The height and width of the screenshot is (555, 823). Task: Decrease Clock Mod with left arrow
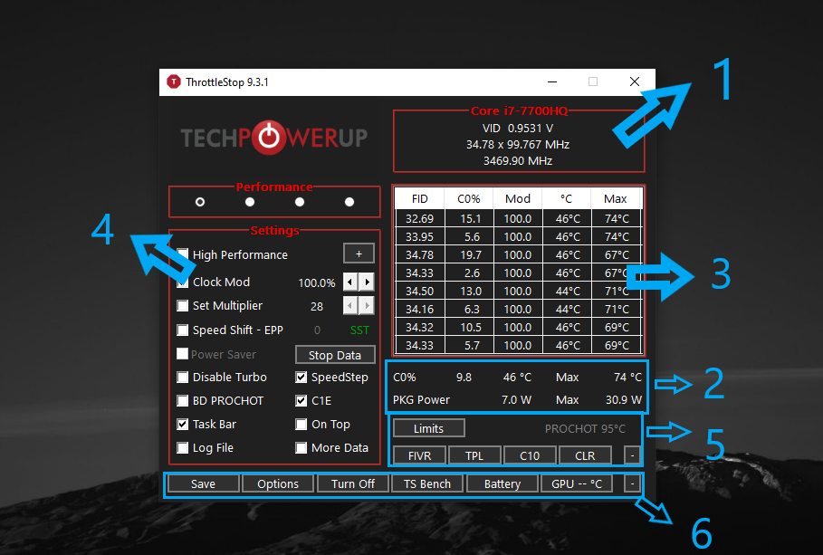click(x=350, y=282)
